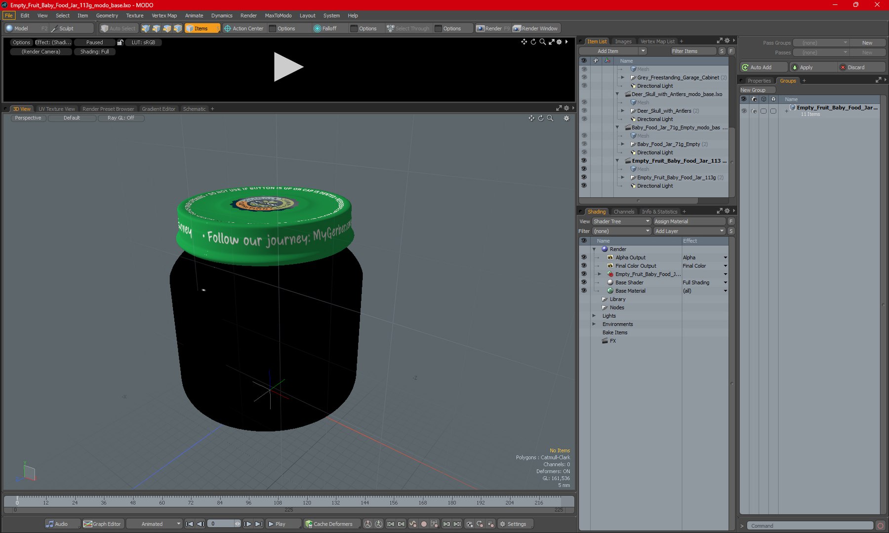889x533 pixels.
Task: Click Auto Add pass button
Action: tap(764, 68)
